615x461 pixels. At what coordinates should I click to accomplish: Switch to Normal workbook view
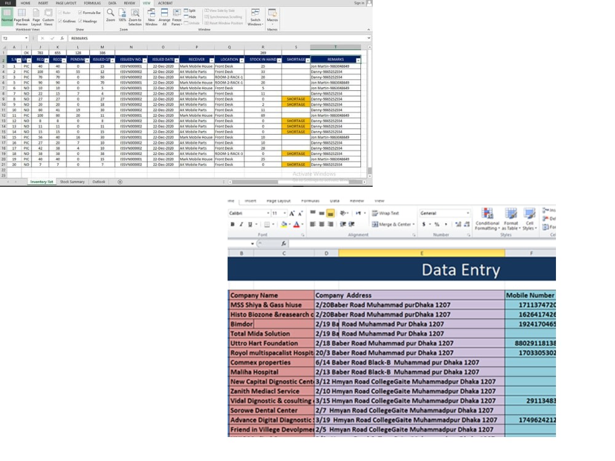[7, 17]
